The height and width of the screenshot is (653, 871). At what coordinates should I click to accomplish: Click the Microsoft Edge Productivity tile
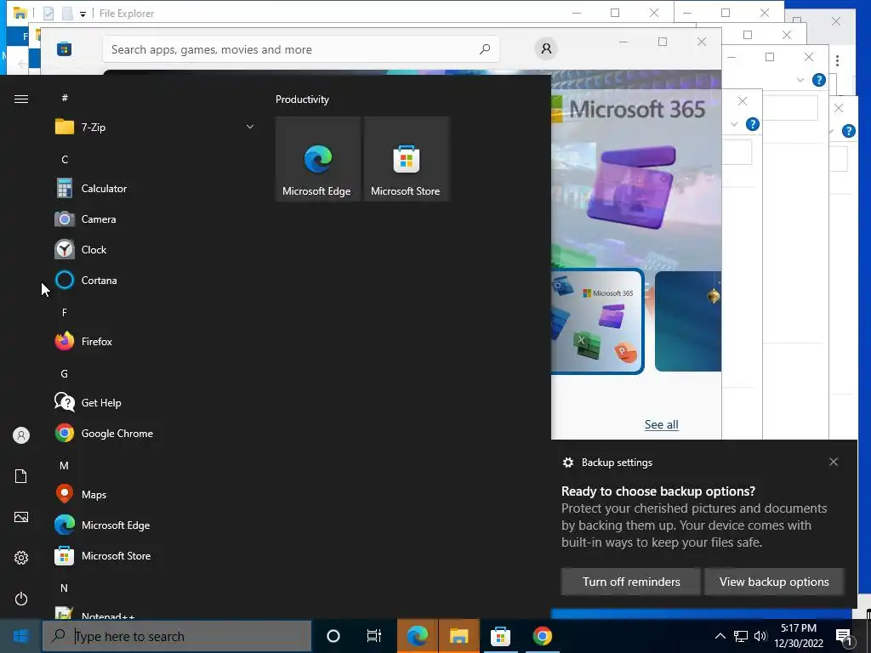pos(318,159)
